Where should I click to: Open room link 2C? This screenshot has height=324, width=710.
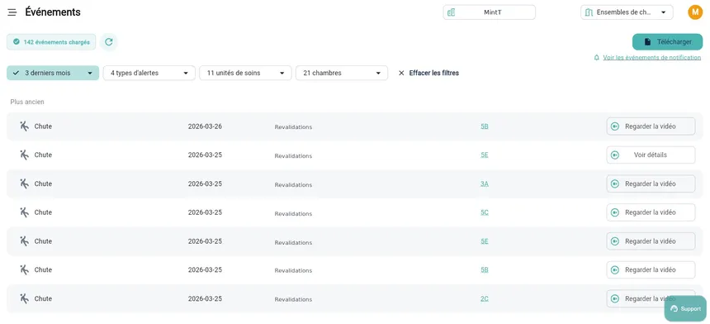point(485,298)
